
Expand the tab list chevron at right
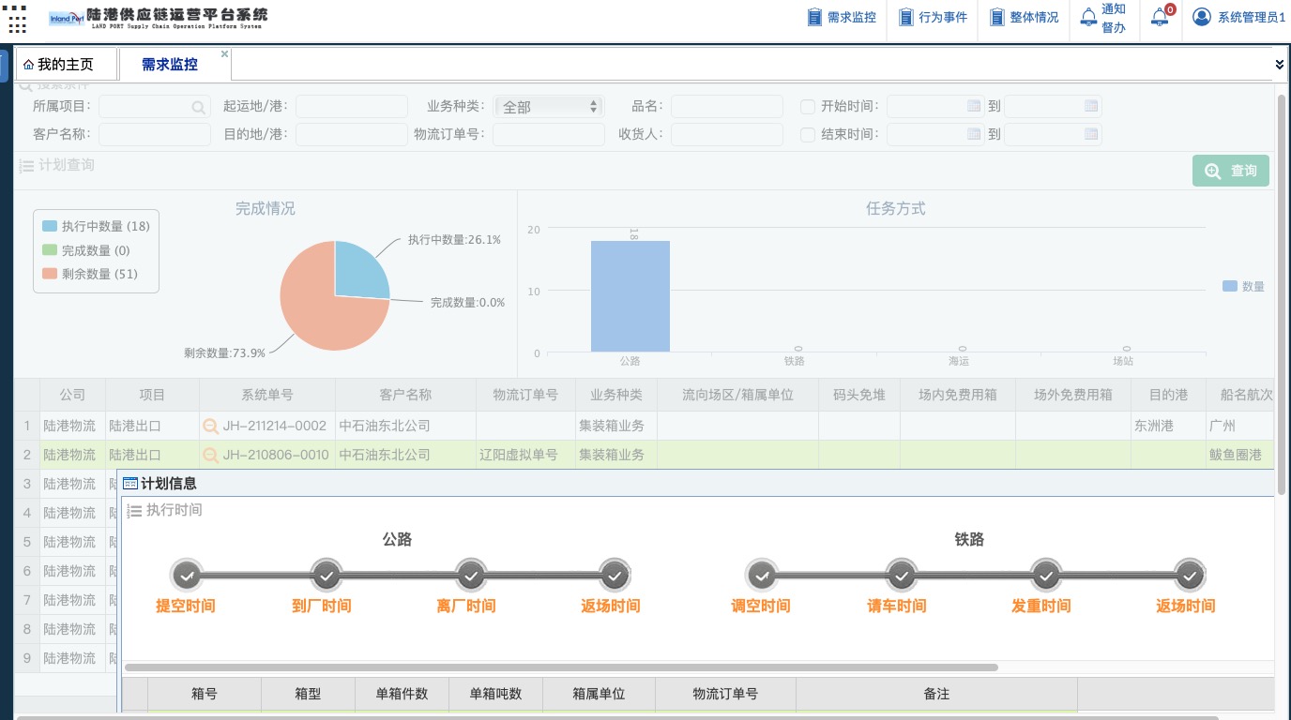pos(1280,65)
